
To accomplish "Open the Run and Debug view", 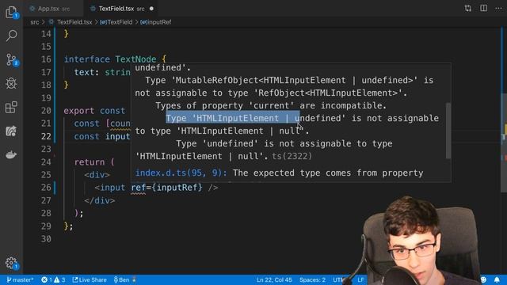I will click(11, 84).
